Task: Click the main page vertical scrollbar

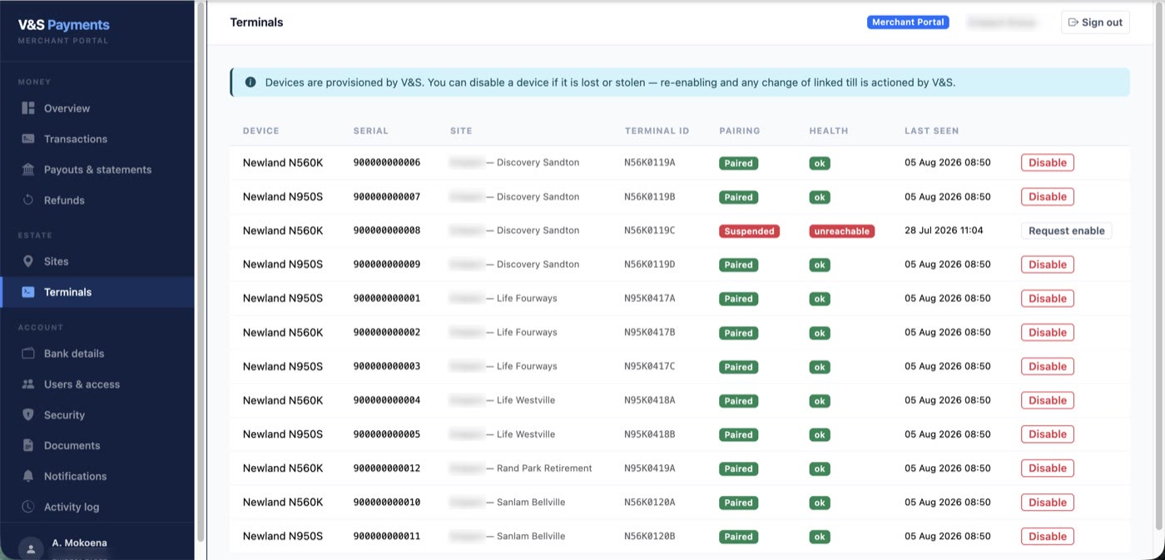Action: pos(1158,266)
